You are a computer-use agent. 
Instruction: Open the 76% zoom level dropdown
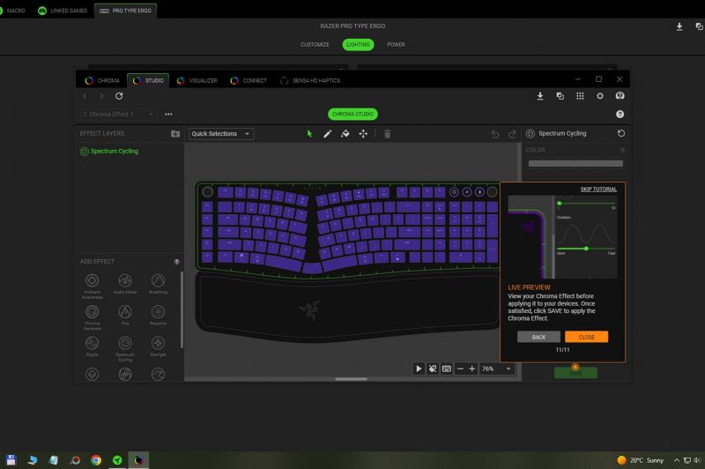[497, 368]
